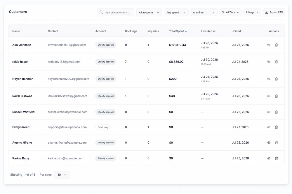292x194 pixels.
Task: Click email ayumu.hirano@example.com
Action: click(x=67, y=143)
